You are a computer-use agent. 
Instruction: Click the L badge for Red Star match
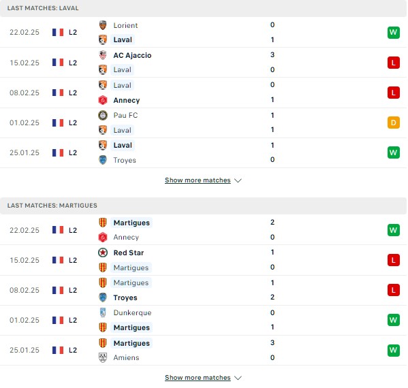[394, 260]
